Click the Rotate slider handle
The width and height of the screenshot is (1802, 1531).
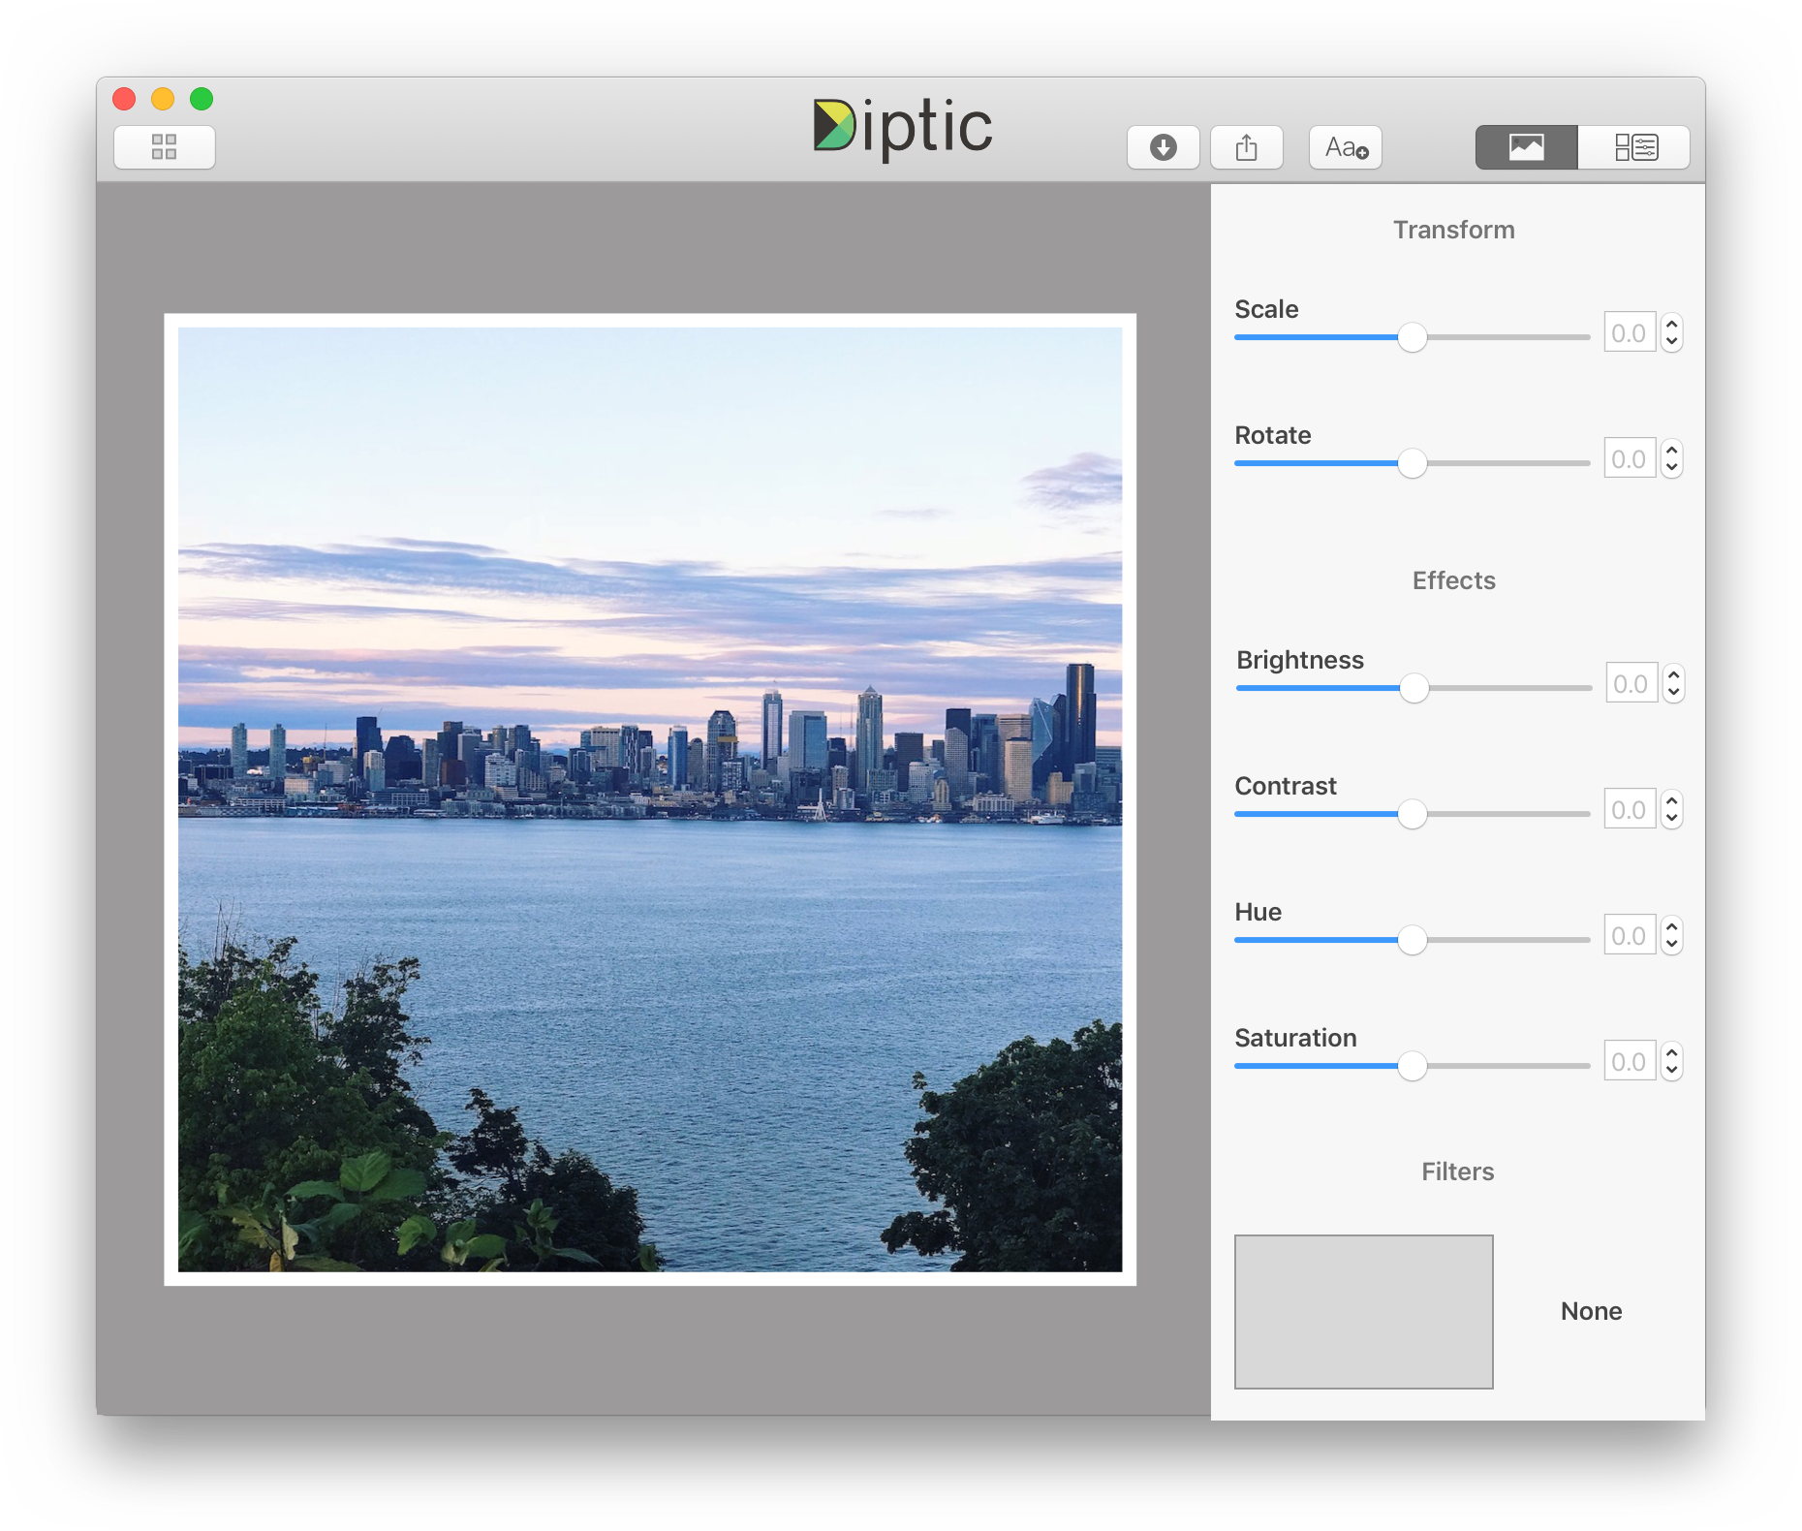[x=1413, y=463]
